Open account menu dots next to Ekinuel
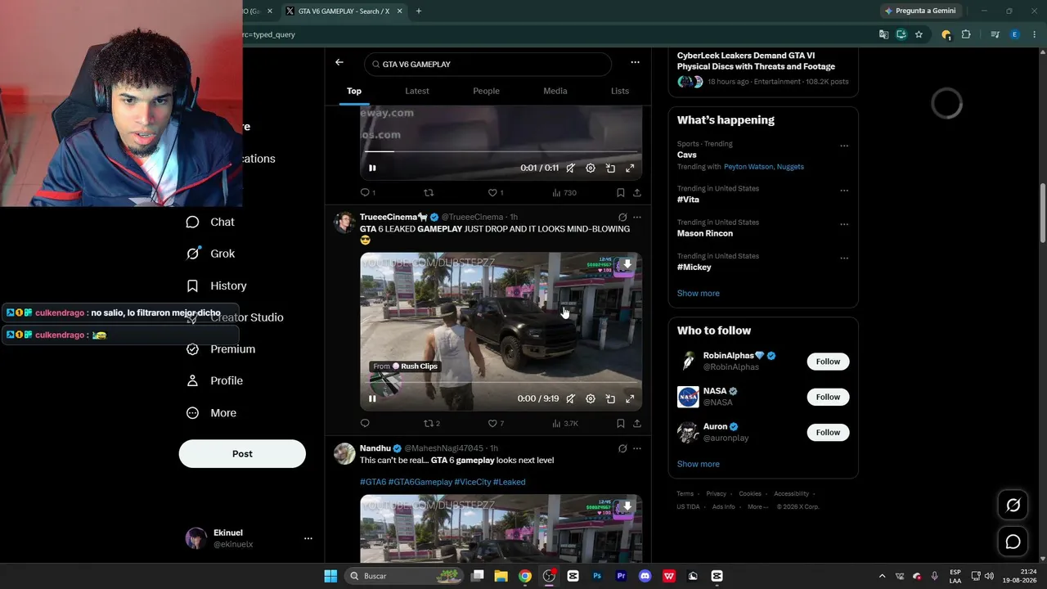The width and height of the screenshot is (1047, 589). pyautogui.click(x=308, y=538)
